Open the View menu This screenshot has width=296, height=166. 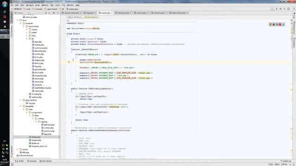click(22, 5)
